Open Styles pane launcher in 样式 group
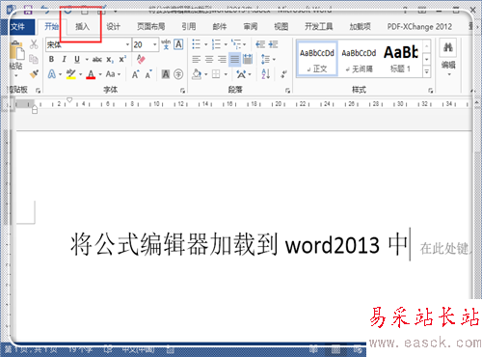The height and width of the screenshot is (357, 482). [430, 91]
